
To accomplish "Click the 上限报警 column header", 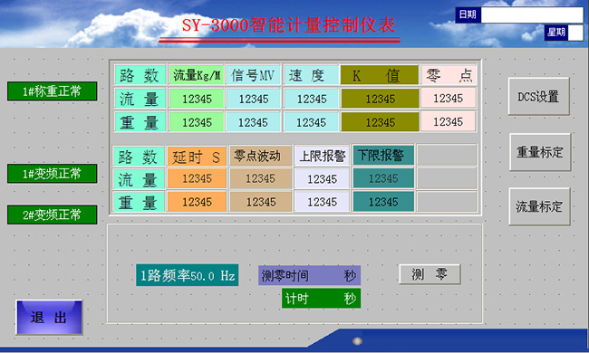I will 322,156.
